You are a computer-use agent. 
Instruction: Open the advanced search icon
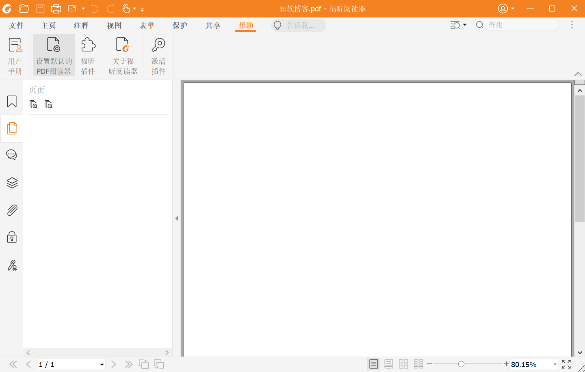point(455,25)
